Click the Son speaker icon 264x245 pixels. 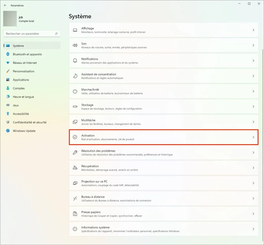click(x=75, y=45)
